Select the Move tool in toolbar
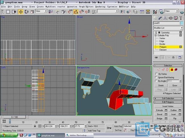Viewport: 185px width, 138px height. click(x=21, y=12)
